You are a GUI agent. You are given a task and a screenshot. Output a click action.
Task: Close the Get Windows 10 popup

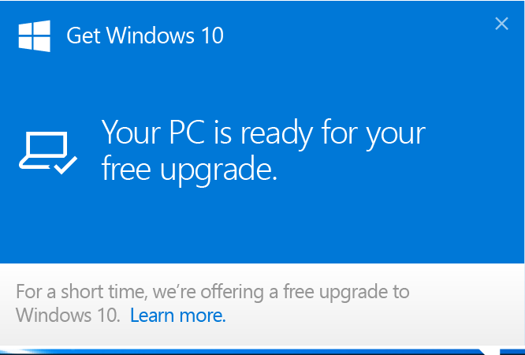click(x=501, y=24)
